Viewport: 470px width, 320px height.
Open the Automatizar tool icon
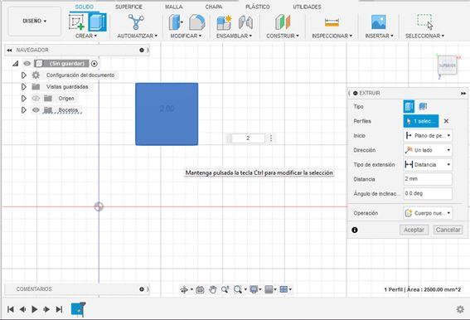[136, 22]
